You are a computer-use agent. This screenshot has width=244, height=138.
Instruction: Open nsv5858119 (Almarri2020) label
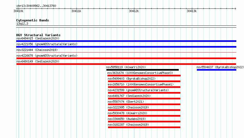(126, 67)
